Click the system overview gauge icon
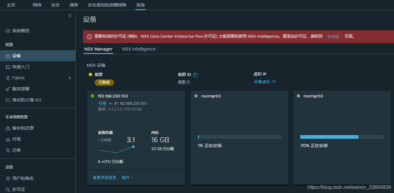Screen dimensions: 394x193 pos(8,31)
